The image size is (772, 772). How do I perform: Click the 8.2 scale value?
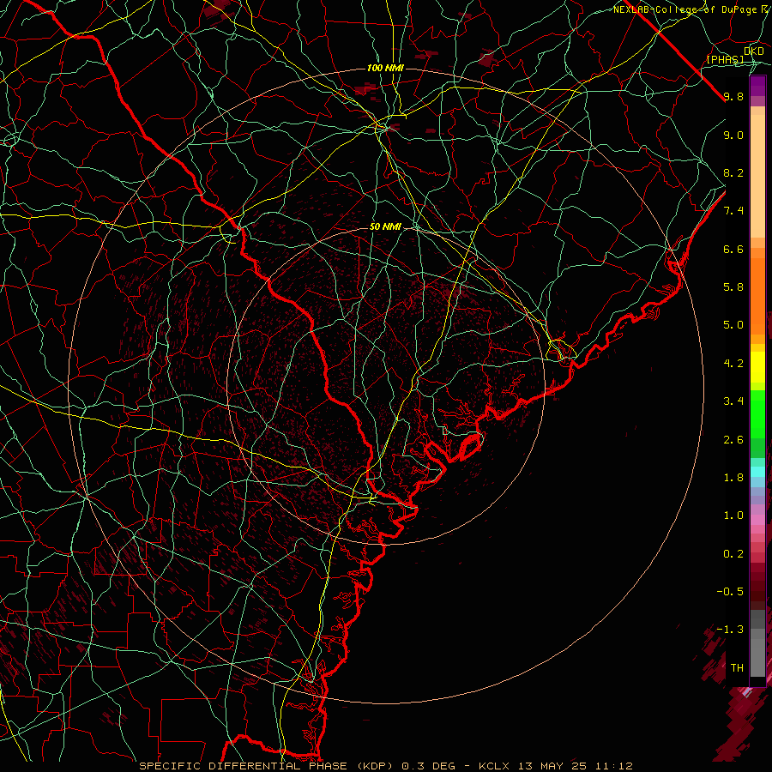pyautogui.click(x=733, y=172)
